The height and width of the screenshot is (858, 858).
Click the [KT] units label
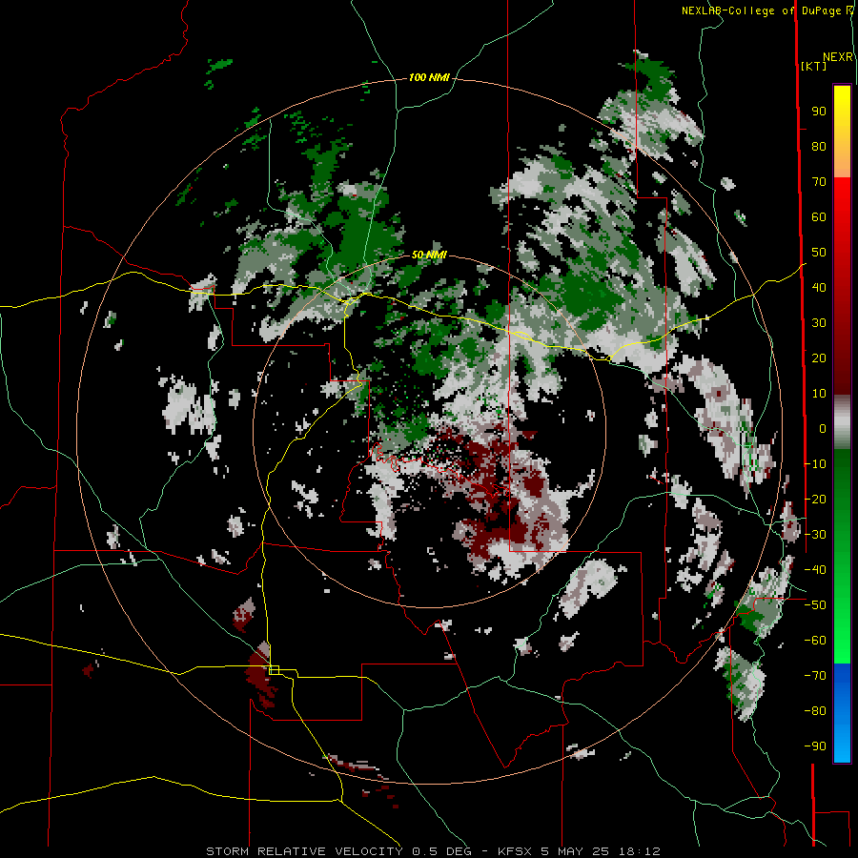[814, 66]
